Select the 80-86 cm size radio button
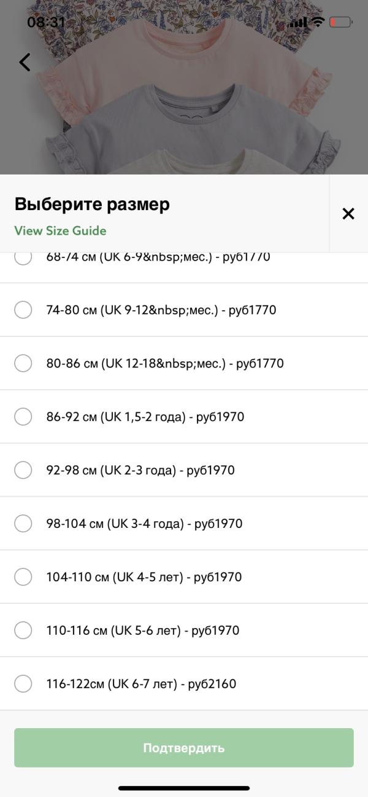 [23, 363]
